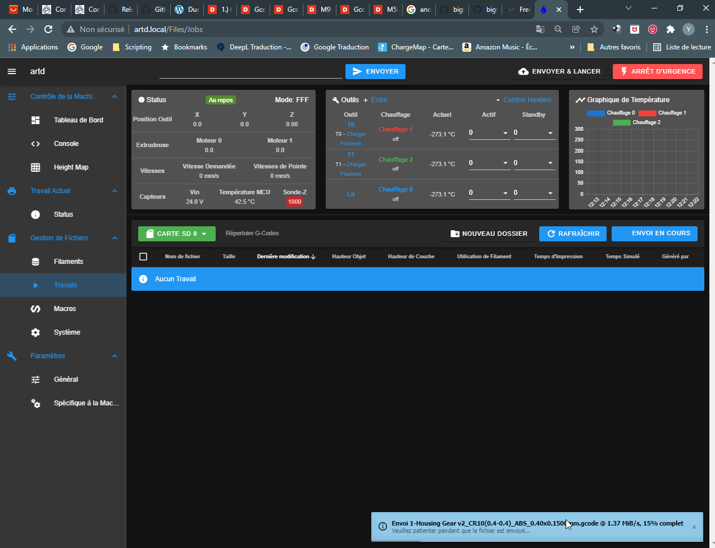Open Chauffage 0 Actif temperature dropdown
The width and height of the screenshot is (715, 548).
point(505,193)
